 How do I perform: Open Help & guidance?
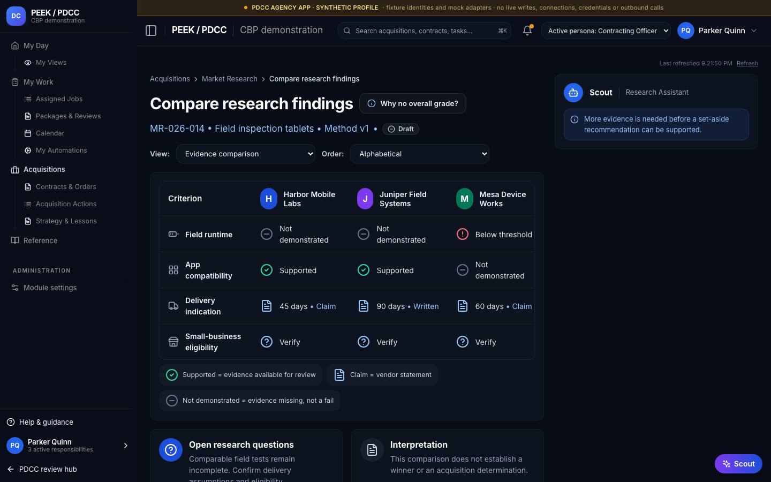[40, 422]
